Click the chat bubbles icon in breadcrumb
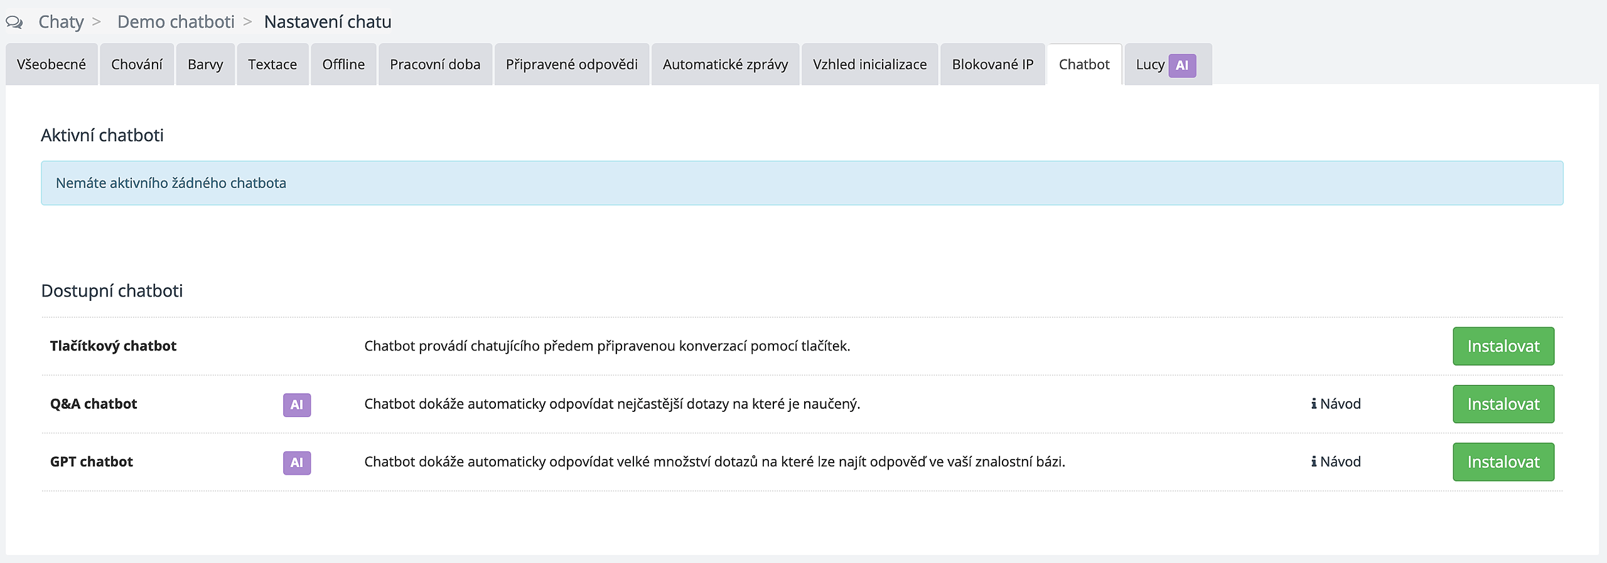The width and height of the screenshot is (1607, 563). pos(14,23)
